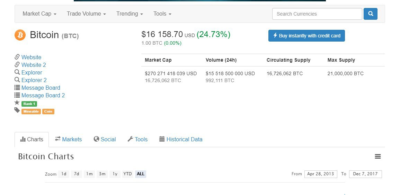Click the magnifier search button

(x=371, y=14)
